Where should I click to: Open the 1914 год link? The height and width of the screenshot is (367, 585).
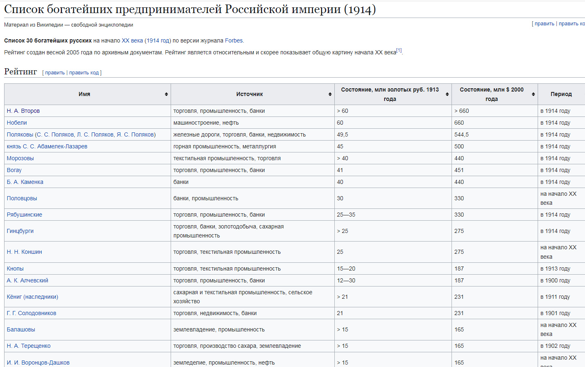point(158,40)
